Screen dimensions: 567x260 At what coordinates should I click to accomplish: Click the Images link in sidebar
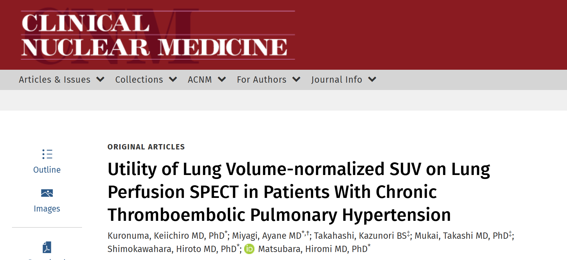[47, 209]
